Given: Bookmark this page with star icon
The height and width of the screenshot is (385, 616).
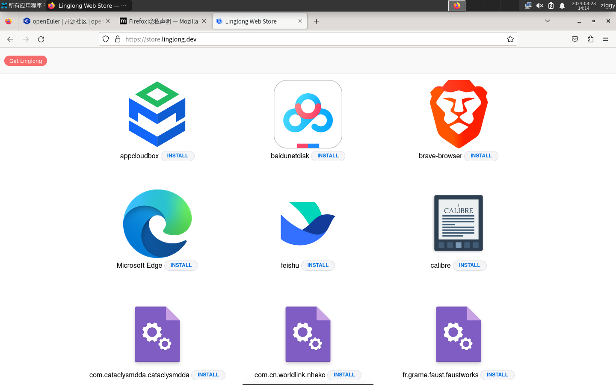Looking at the screenshot, I should tap(510, 39).
